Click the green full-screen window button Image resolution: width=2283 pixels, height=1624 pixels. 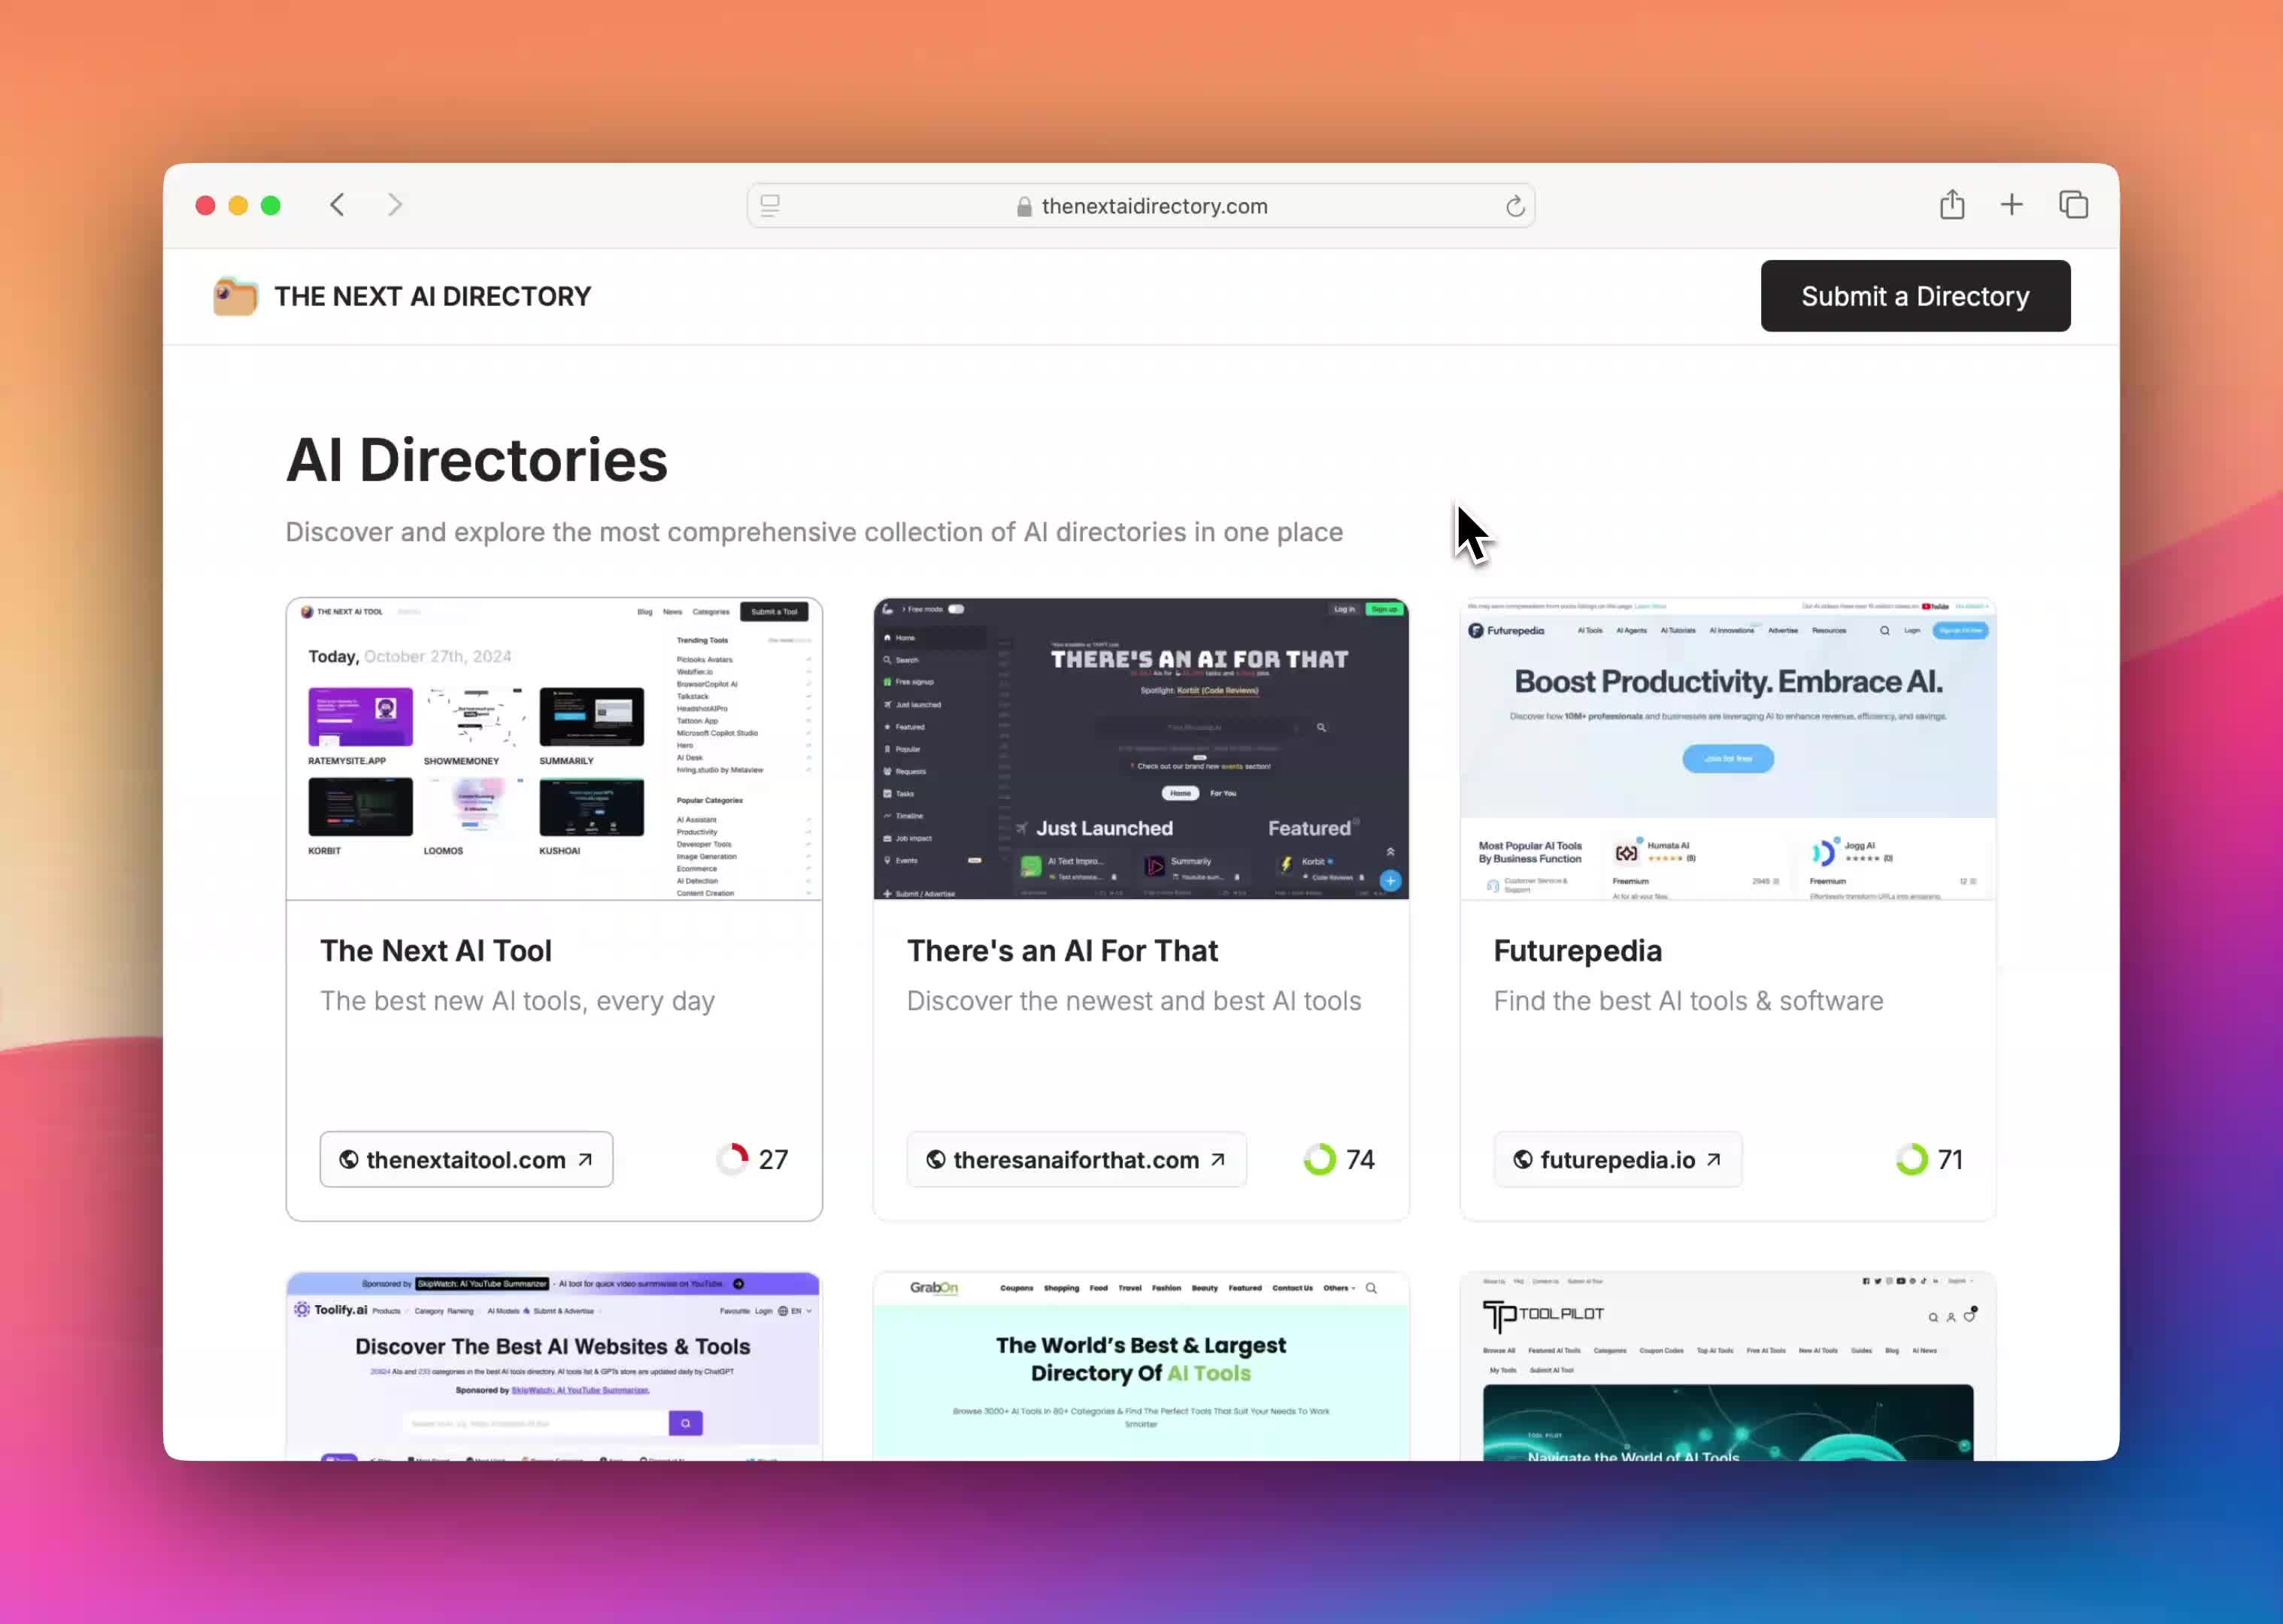(x=271, y=205)
